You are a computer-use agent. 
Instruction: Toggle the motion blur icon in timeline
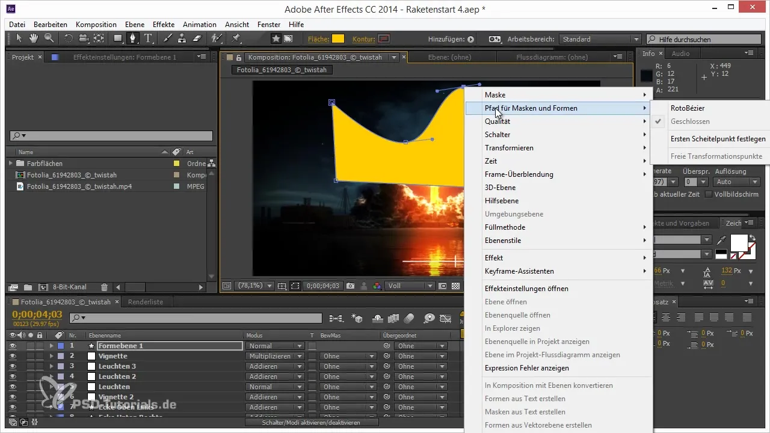pos(410,318)
